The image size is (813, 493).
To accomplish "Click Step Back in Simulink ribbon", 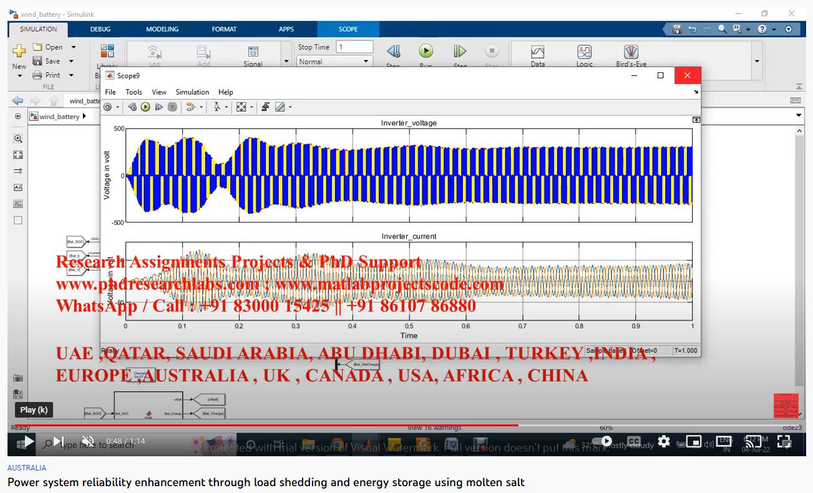I will coord(393,52).
